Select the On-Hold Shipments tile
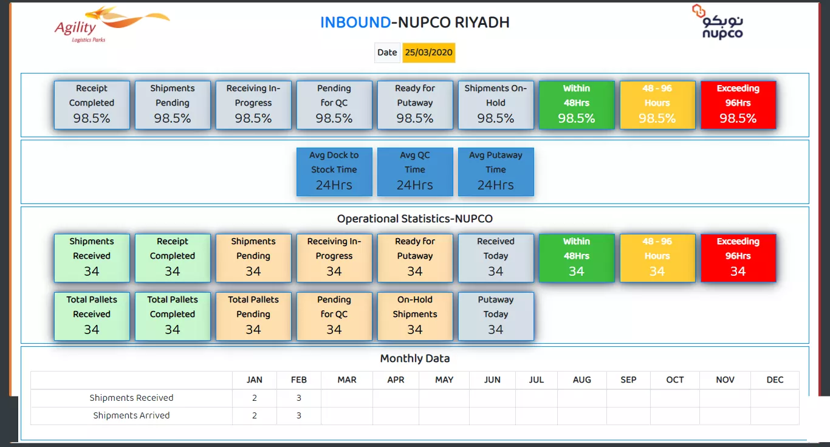Image resolution: width=830 pixels, height=447 pixels. click(415, 316)
